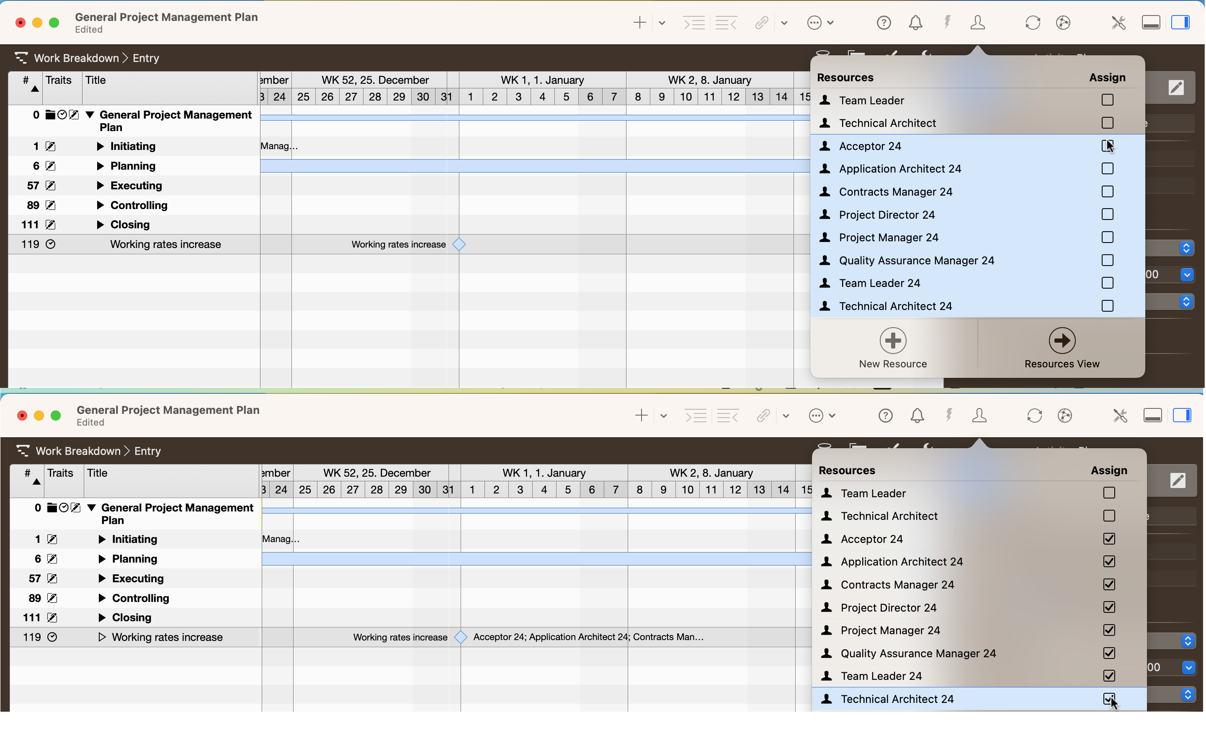Toggle the right sidebar icon in lower window toolbar
The image size is (1206, 754).
click(1182, 416)
